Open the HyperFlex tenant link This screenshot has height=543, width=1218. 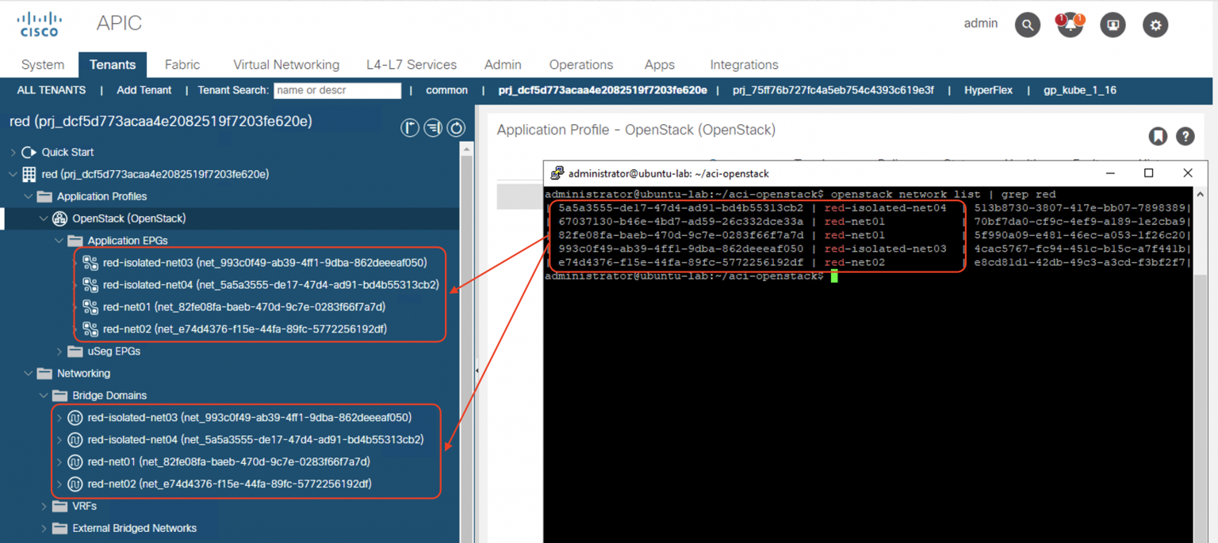coord(988,90)
